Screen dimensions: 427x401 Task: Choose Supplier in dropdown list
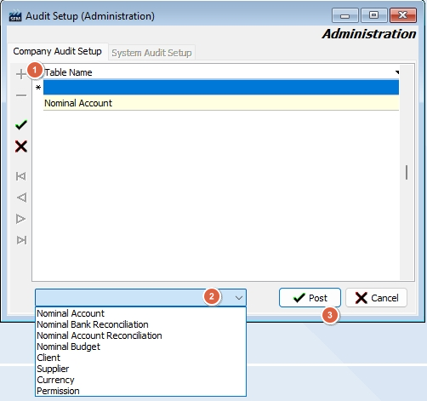(53, 369)
